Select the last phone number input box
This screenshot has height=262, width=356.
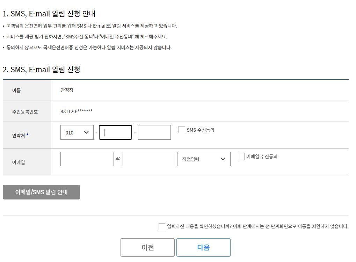coord(154,132)
